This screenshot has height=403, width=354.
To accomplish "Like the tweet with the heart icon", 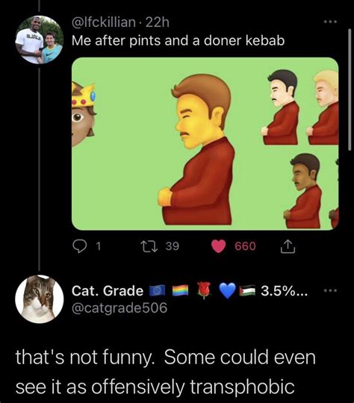I will [x=218, y=246].
